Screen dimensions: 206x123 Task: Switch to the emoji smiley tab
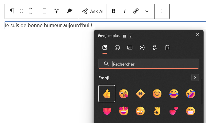(x=117, y=48)
